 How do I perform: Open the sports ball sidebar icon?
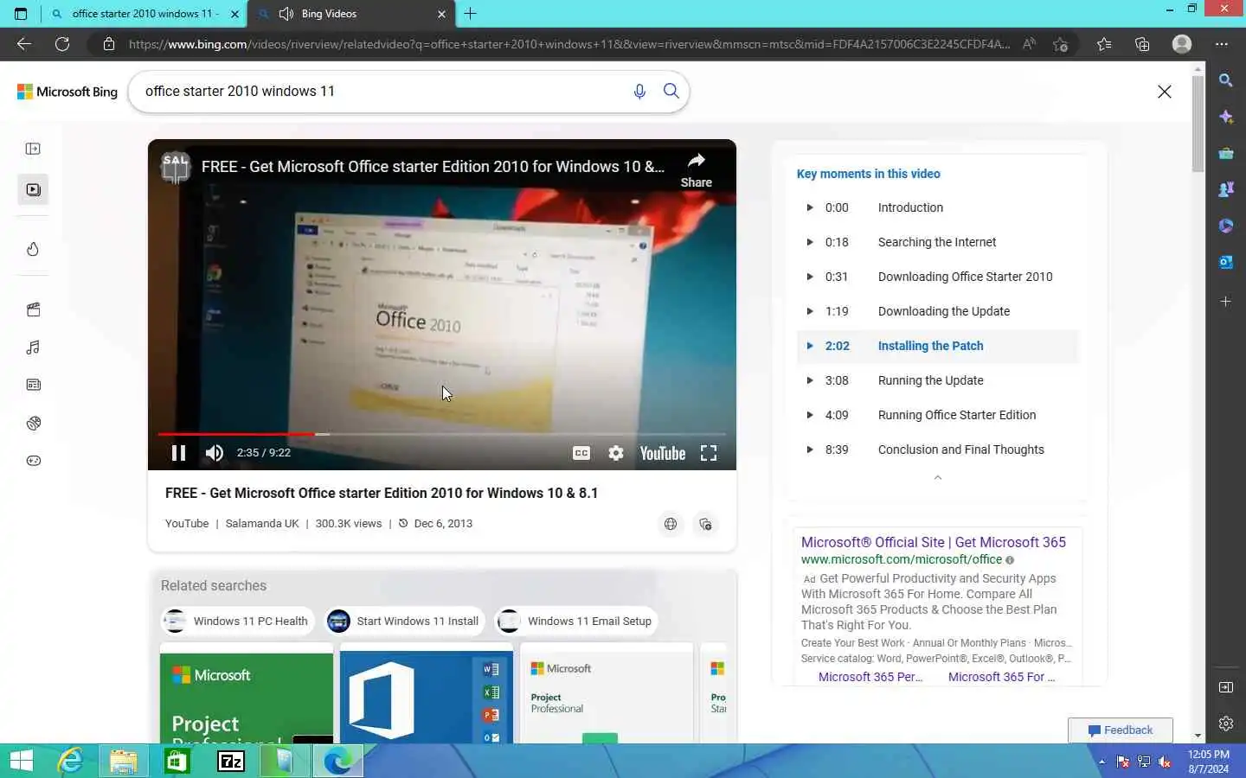pyautogui.click(x=33, y=423)
